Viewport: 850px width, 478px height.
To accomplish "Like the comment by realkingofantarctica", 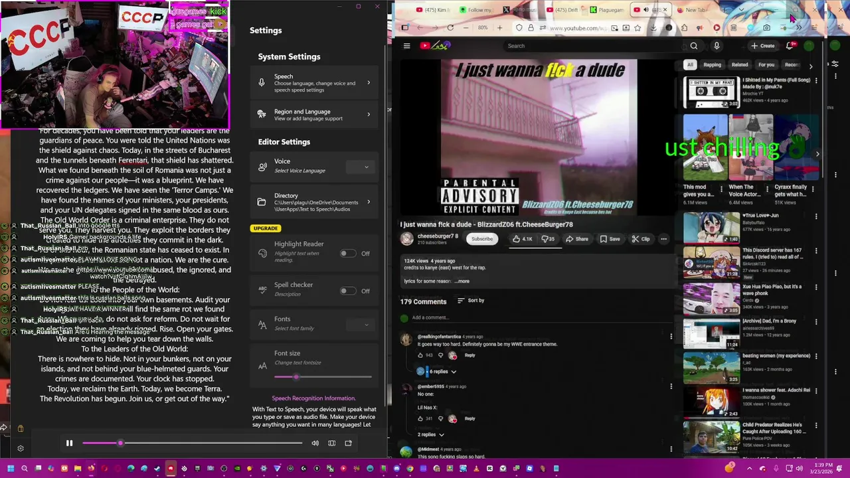I will (x=420, y=355).
